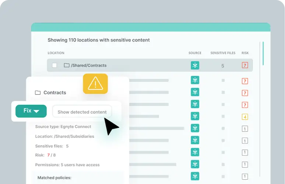Click risk 7 badge in /Shared/Contracts row

[245, 66]
